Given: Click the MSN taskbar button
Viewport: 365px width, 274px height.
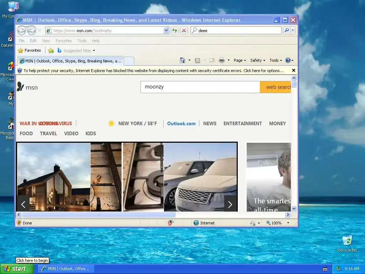Looking at the screenshot, I should 66,269.
